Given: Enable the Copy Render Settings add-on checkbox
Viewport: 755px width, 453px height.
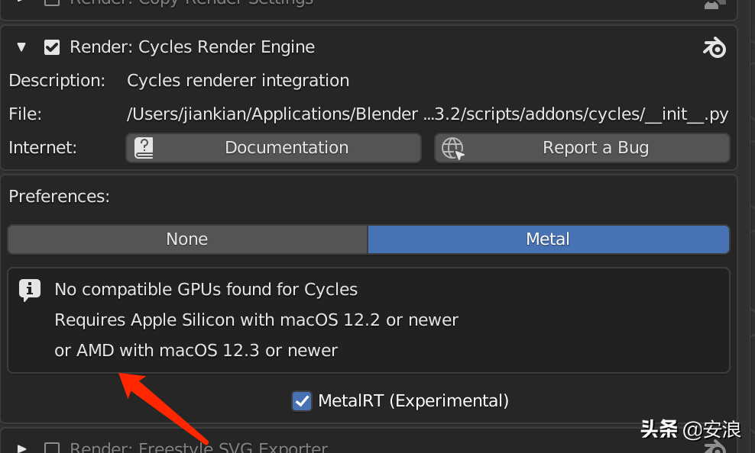Looking at the screenshot, I should click(52, 3).
